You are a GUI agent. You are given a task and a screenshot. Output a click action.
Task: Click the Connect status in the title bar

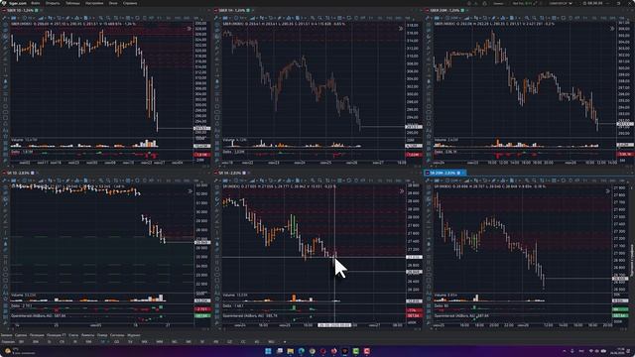[498, 3]
